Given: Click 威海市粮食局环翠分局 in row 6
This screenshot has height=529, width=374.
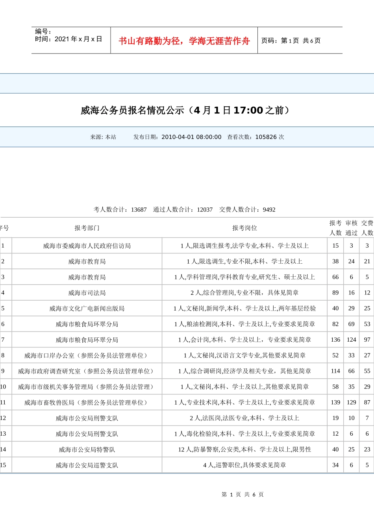Looking at the screenshot, I should [87, 324].
